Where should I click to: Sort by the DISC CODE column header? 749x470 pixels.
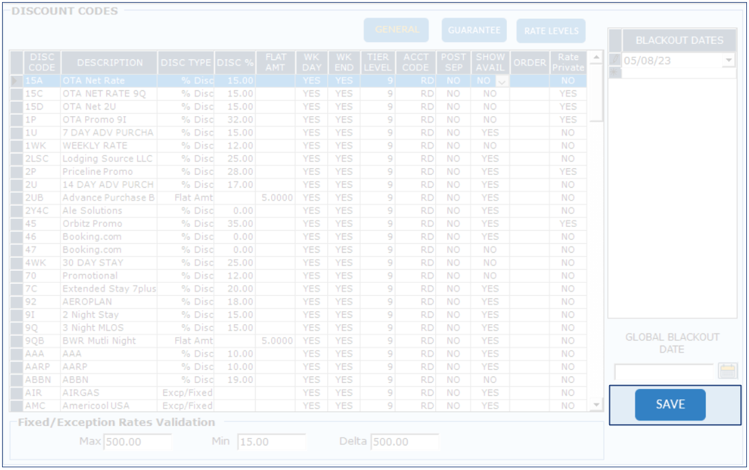(42, 62)
